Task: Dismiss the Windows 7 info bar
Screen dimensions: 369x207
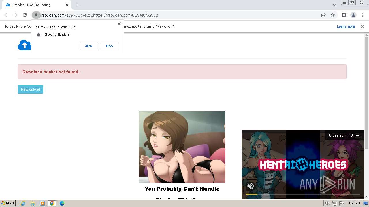Action: (x=362, y=26)
